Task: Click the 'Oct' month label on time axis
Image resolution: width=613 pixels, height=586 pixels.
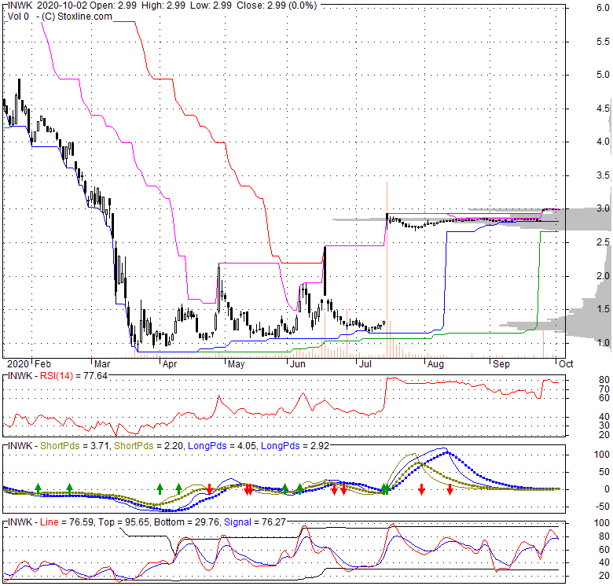Action: pos(566,364)
